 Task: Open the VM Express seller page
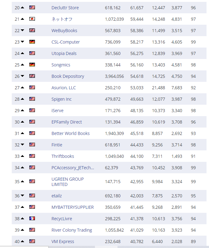point(63,242)
